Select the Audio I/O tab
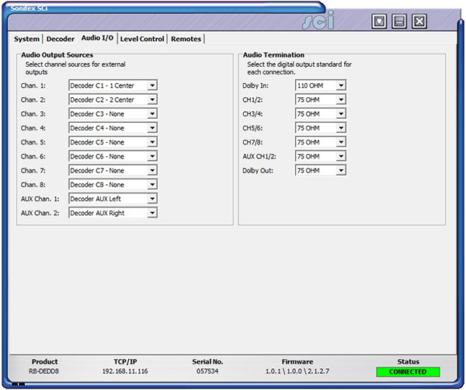 pyautogui.click(x=97, y=38)
